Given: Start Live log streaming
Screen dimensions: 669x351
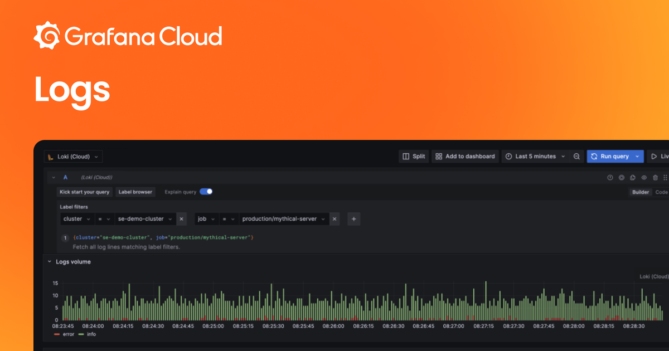Looking at the screenshot, I should click(x=658, y=157).
